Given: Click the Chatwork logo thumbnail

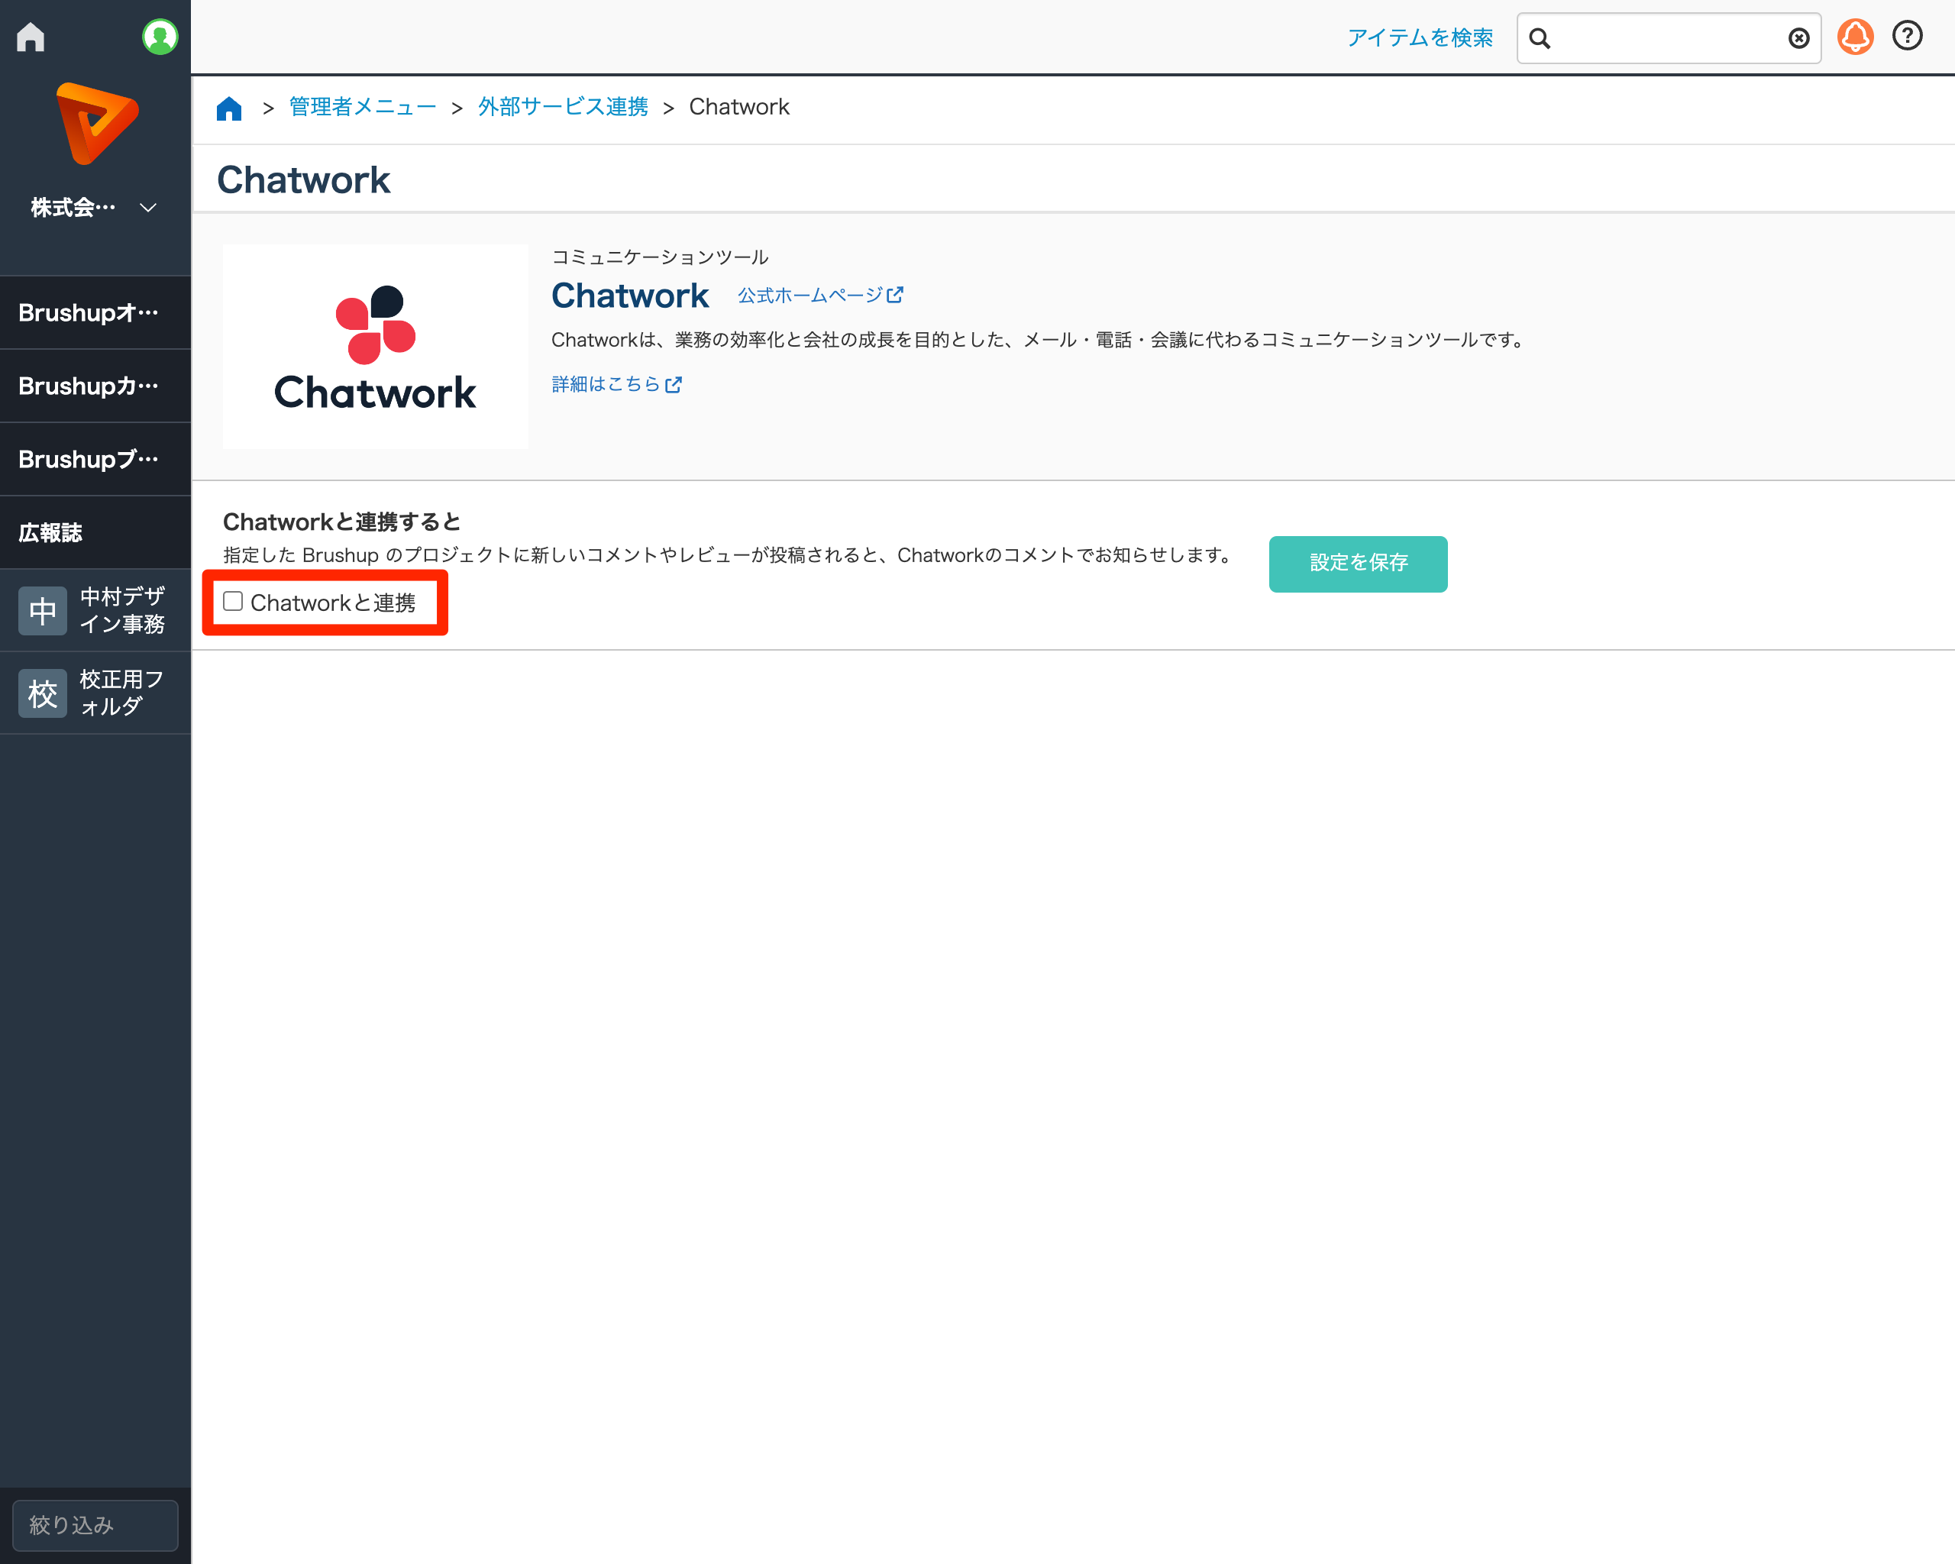Looking at the screenshot, I should [376, 347].
